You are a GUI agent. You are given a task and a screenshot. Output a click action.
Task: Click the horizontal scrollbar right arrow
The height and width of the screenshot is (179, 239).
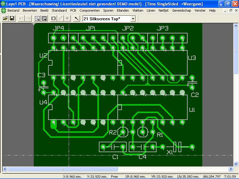point(231,169)
